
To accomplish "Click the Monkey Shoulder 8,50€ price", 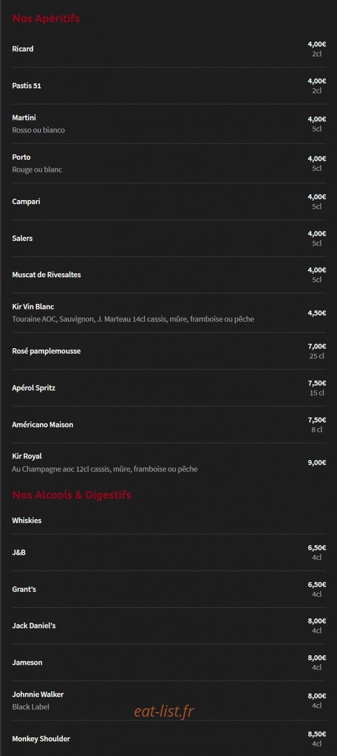I will coord(317,734).
